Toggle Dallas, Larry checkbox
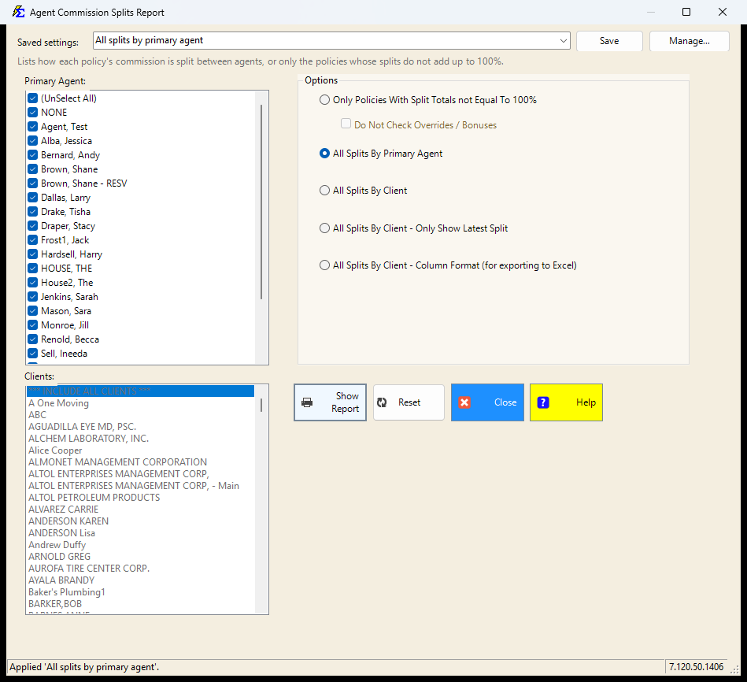Image resolution: width=747 pixels, height=682 pixels. (32, 198)
